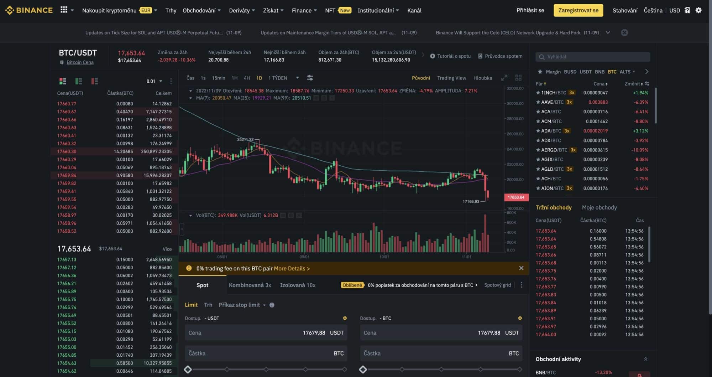Expand the ALTS market dropdown
712x377 pixels.
pyautogui.click(x=627, y=72)
